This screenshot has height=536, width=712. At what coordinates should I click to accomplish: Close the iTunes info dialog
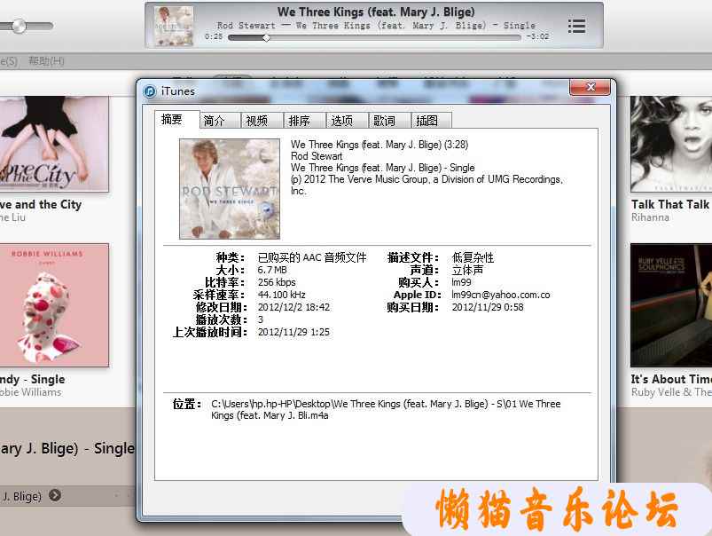tap(590, 87)
